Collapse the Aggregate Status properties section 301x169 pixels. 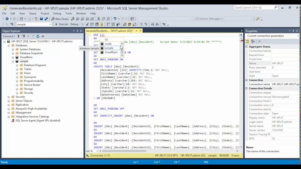247,46
